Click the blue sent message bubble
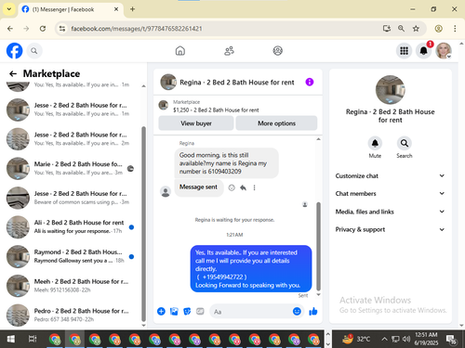This screenshot has height=348, width=465. (251, 268)
